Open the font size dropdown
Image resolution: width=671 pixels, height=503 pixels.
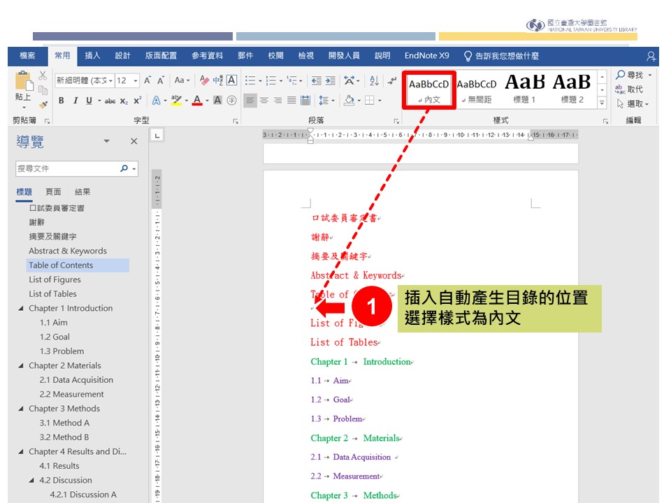point(136,80)
